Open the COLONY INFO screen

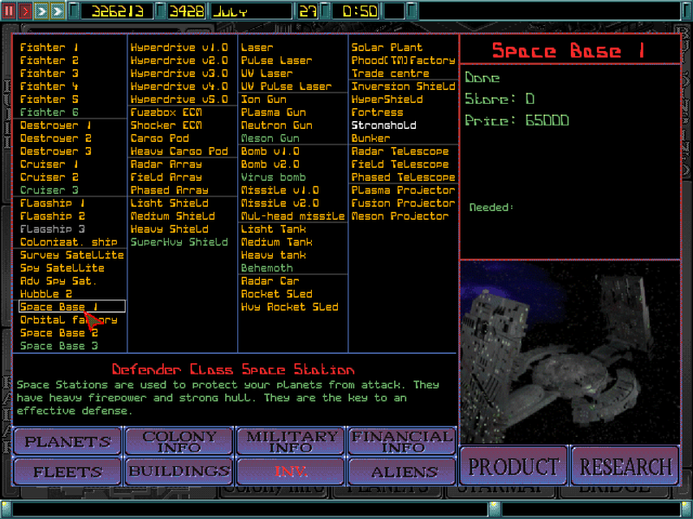pos(178,441)
